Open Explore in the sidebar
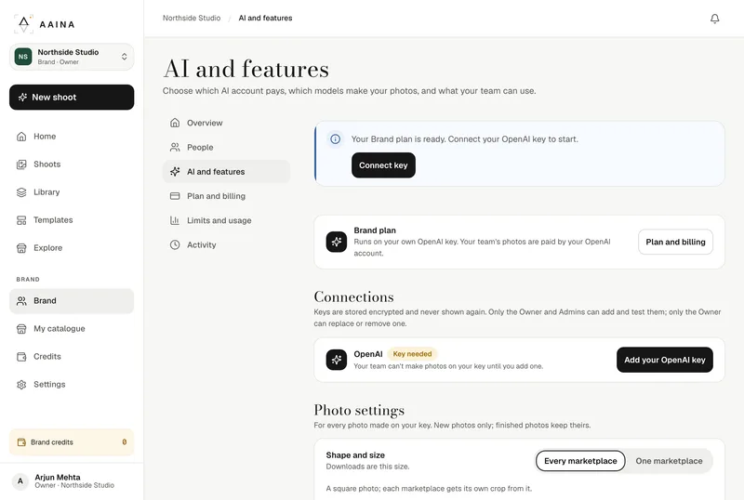Image resolution: width=744 pixels, height=500 pixels. click(72, 248)
